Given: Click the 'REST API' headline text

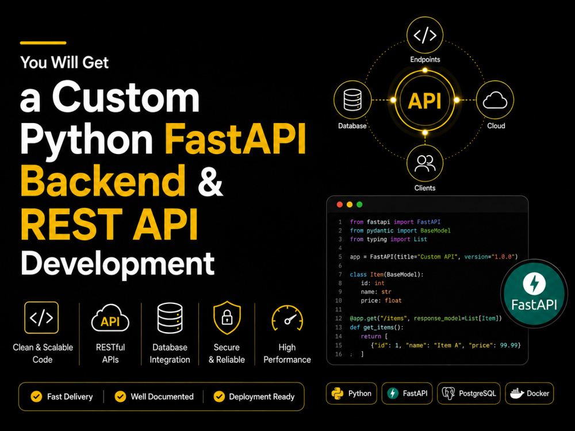Looking at the screenshot, I should [109, 224].
